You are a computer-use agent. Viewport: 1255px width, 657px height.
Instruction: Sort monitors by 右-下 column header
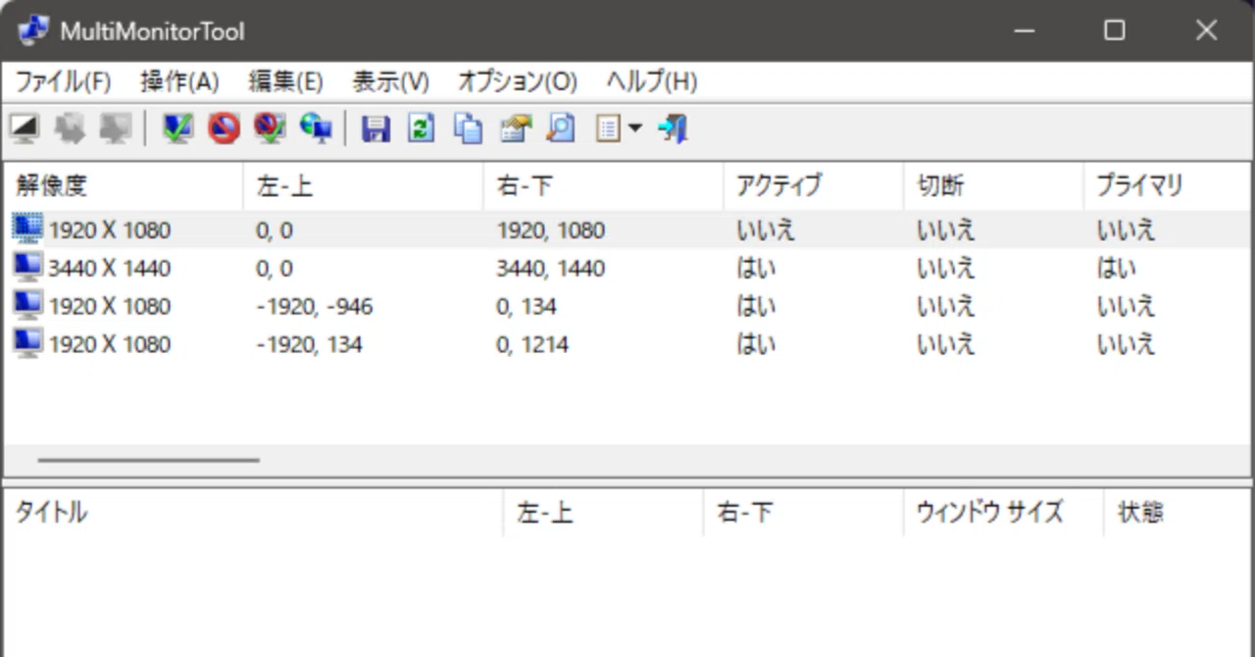click(x=603, y=185)
